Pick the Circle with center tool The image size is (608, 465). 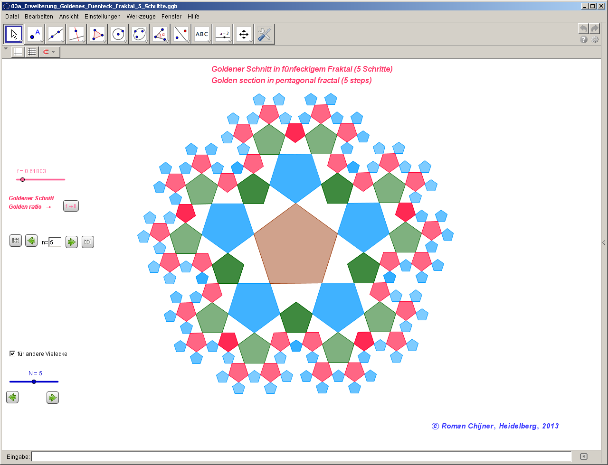point(118,34)
